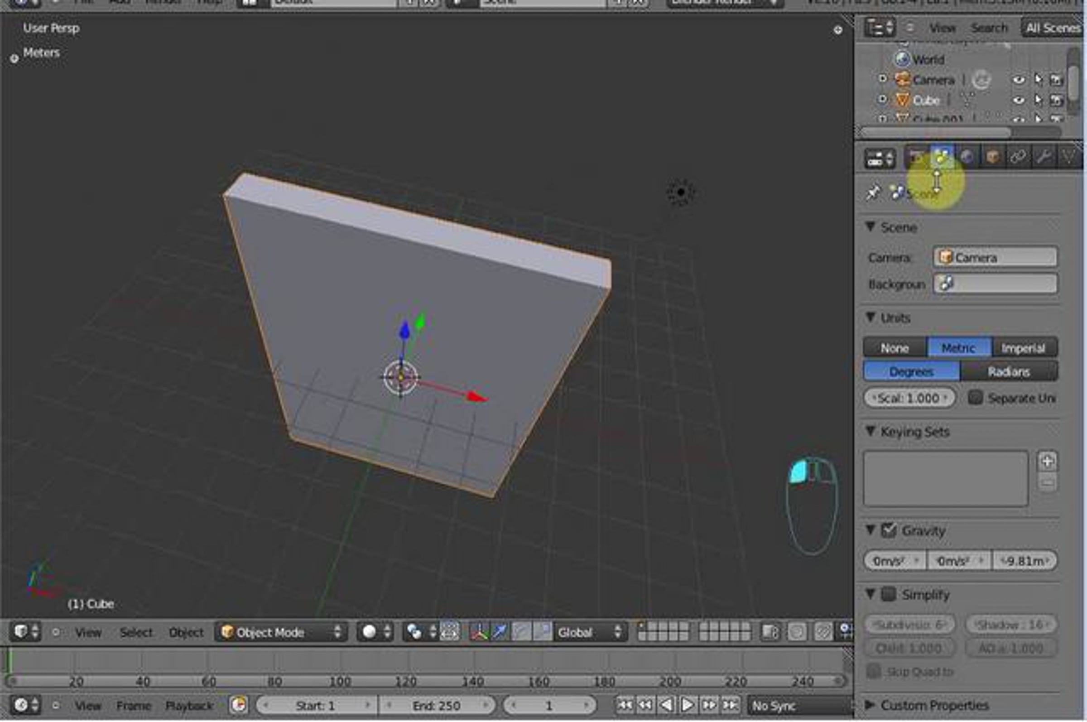Click the lock layers to scene icon

tap(770, 632)
